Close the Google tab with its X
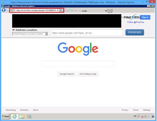The image size is (157, 121). (106, 11)
